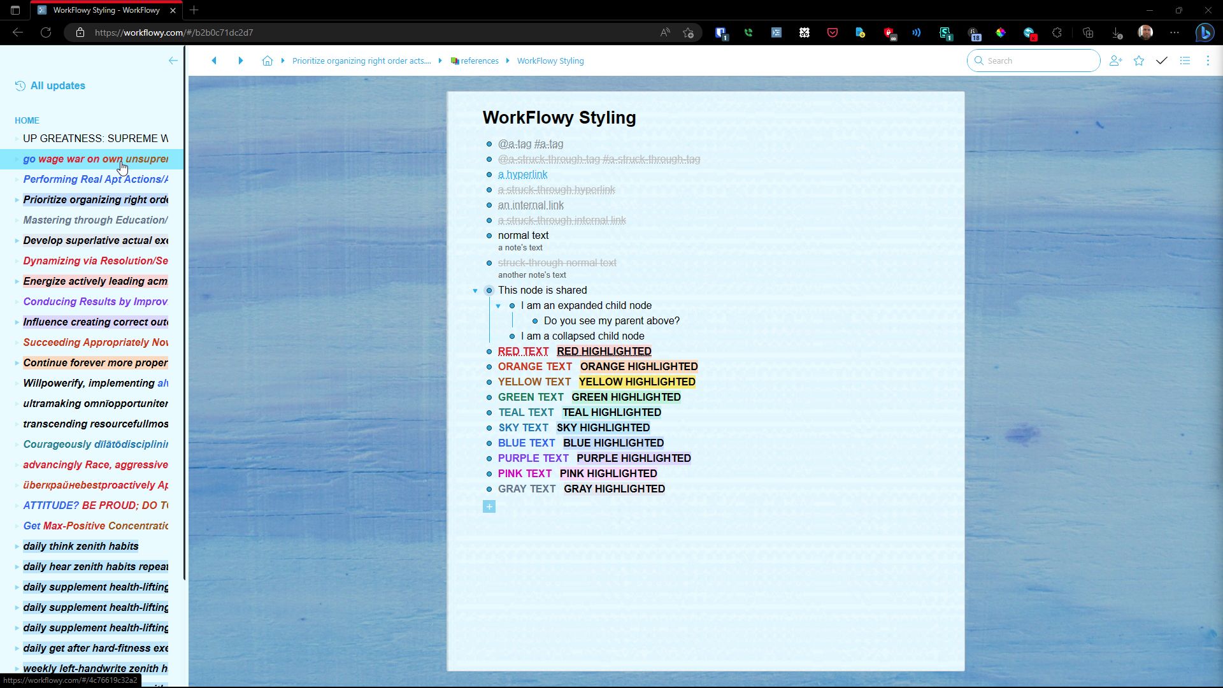1223x688 pixels.
Task: Select the HOME sidebar heading
Action: (27, 120)
